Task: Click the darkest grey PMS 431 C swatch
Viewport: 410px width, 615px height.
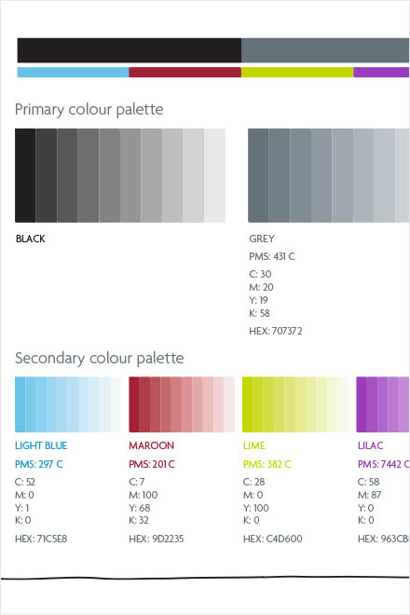Action: click(x=258, y=175)
